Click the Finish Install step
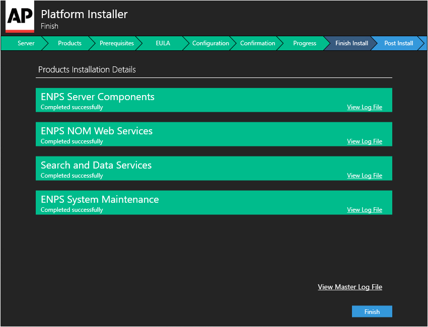Image resolution: width=428 pixels, height=327 pixels. pyautogui.click(x=351, y=43)
